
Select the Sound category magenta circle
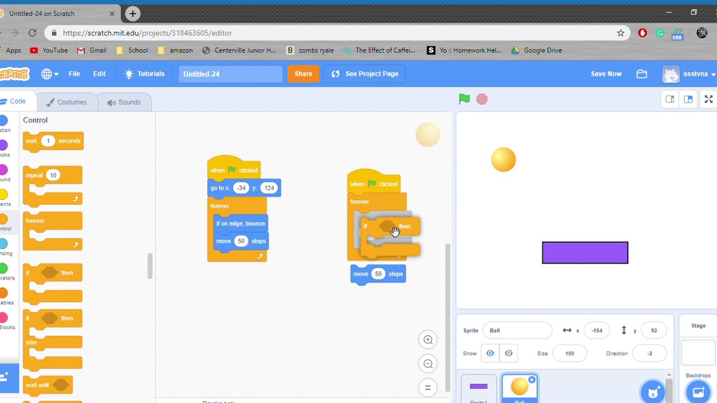(x=3, y=170)
